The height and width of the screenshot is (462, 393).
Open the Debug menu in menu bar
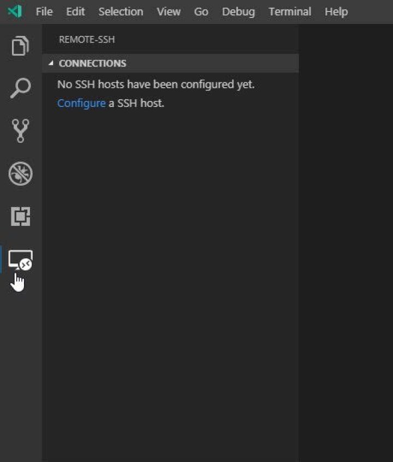(238, 11)
